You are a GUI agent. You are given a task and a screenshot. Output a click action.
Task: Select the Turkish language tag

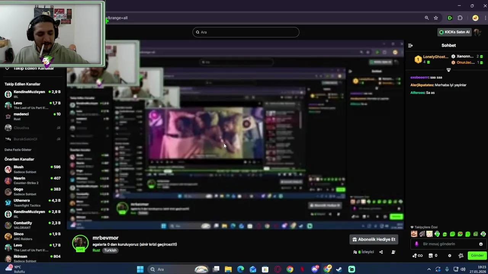[110, 250]
